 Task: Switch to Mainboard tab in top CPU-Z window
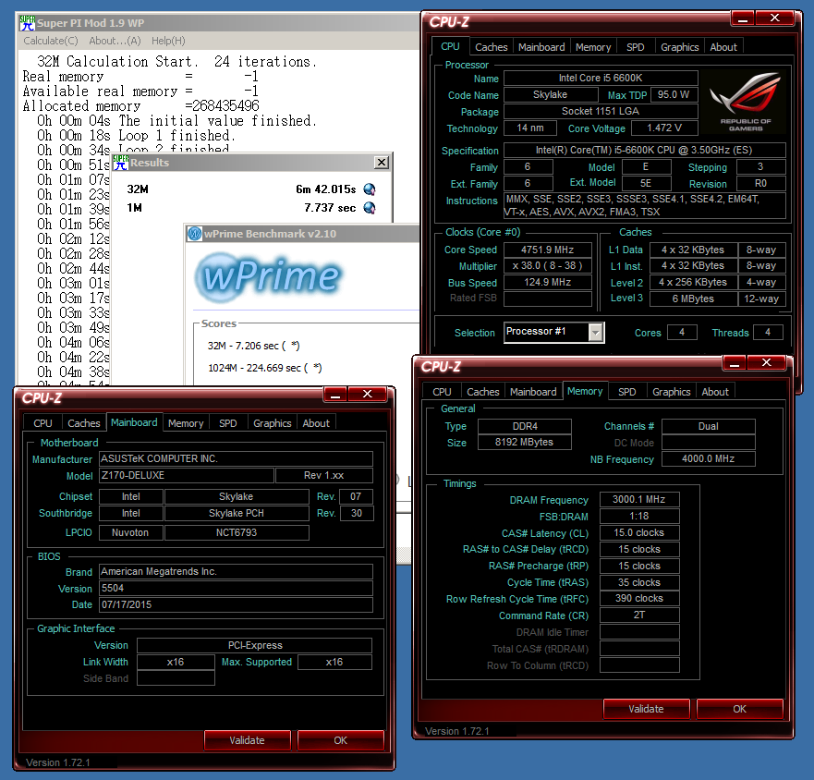[541, 47]
